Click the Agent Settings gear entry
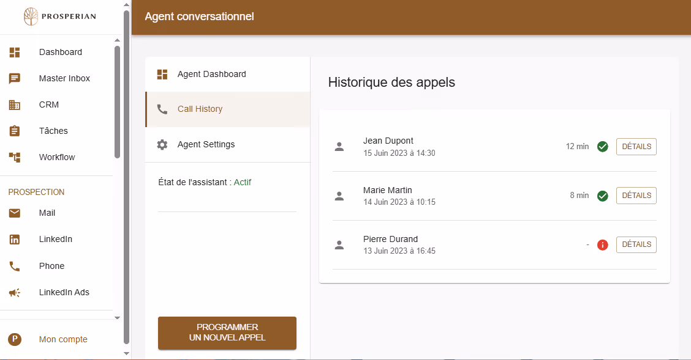This screenshot has width=691, height=360. (206, 144)
